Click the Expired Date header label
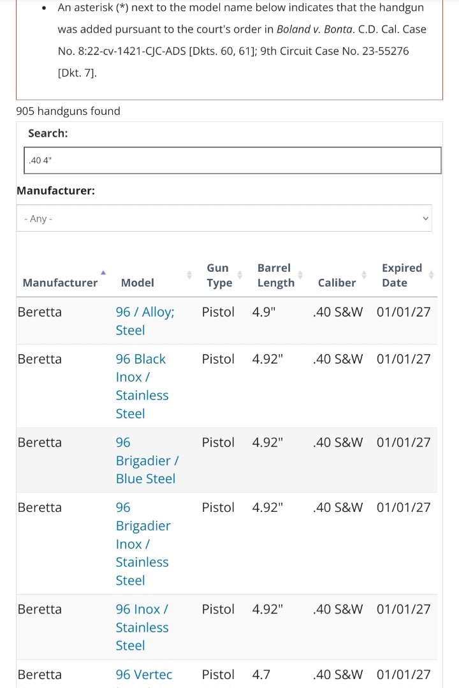The height and width of the screenshot is (688, 459). click(x=402, y=276)
